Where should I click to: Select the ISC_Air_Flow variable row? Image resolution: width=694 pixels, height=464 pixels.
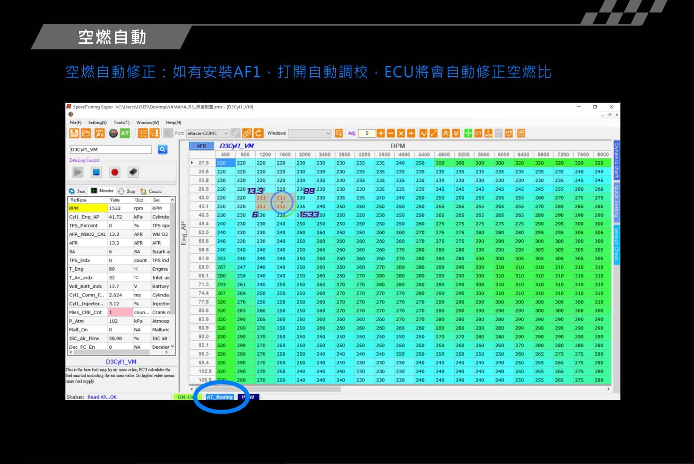click(119, 338)
